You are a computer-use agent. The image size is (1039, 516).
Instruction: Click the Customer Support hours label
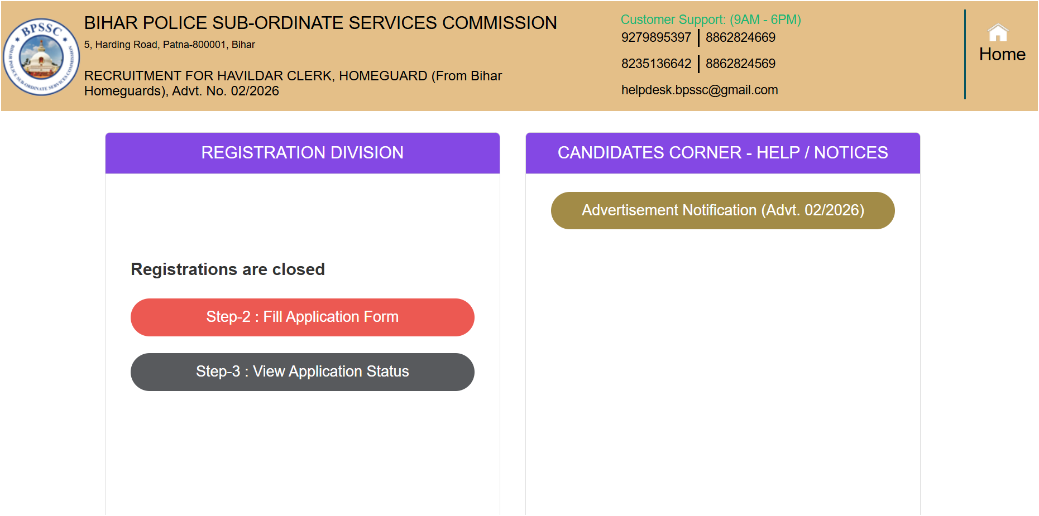[x=710, y=20]
